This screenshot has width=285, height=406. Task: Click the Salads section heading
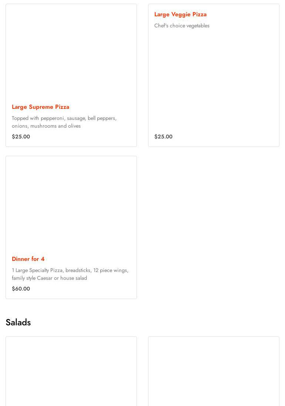[x=18, y=322]
